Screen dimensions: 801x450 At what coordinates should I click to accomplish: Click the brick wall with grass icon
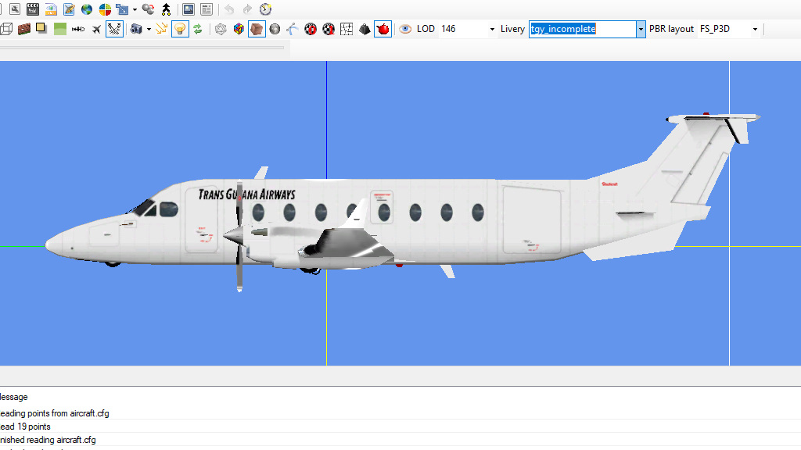[24, 29]
